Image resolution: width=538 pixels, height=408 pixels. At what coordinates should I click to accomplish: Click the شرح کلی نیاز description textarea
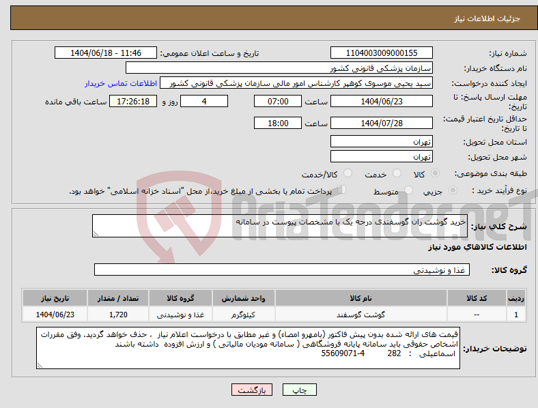tap(280, 226)
